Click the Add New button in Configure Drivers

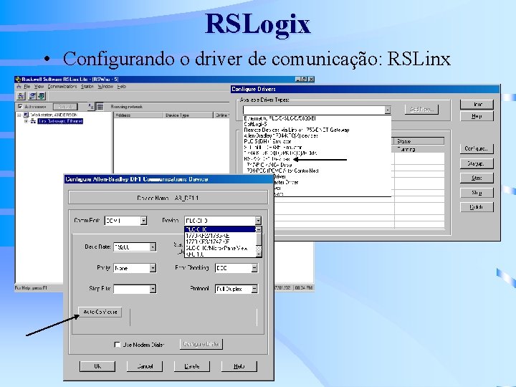(421, 109)
